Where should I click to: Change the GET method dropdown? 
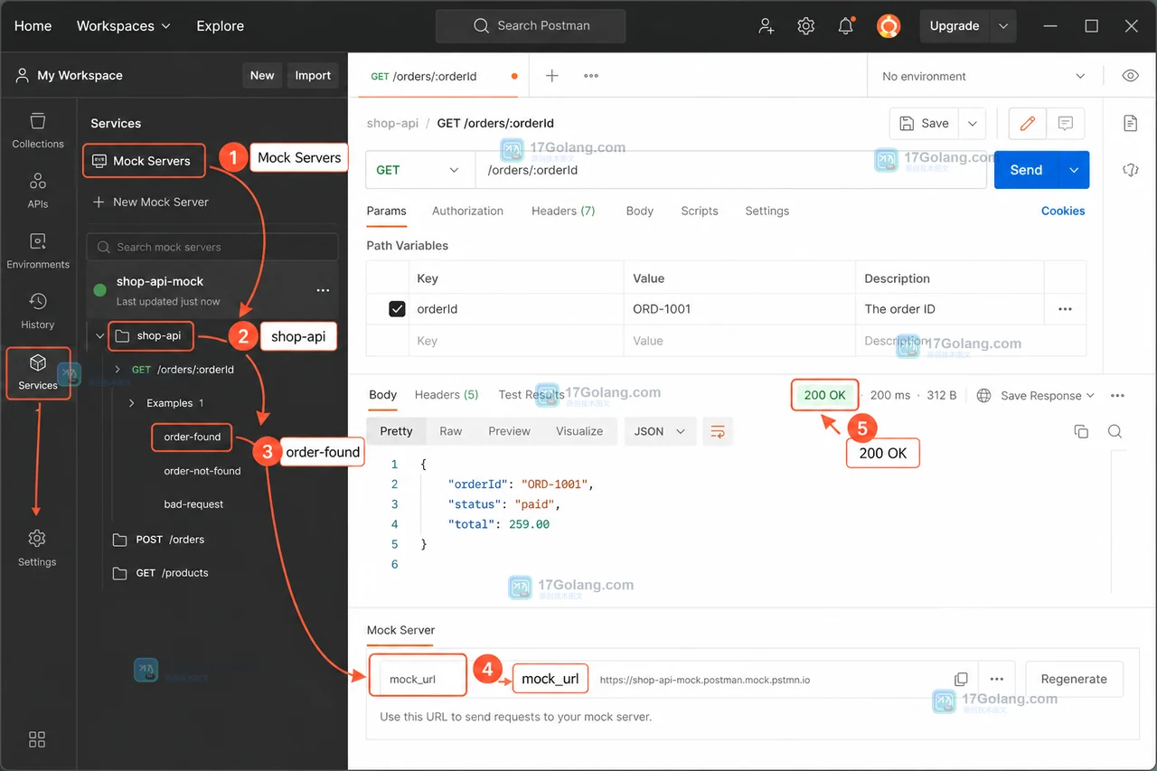(420, 170)
